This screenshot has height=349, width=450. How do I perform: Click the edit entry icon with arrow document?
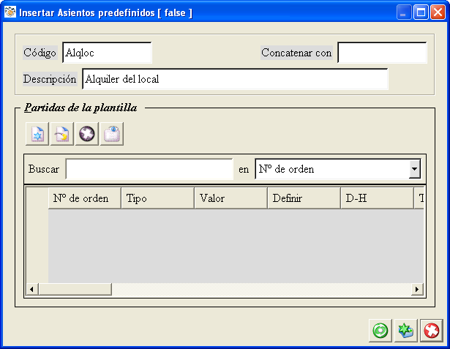pyautogui.click(x=62, y=134)
